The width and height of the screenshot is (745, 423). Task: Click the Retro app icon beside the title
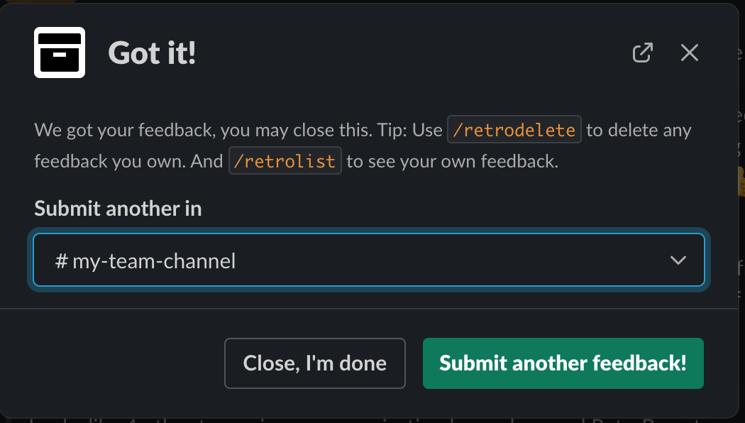[x=60, y=53]
